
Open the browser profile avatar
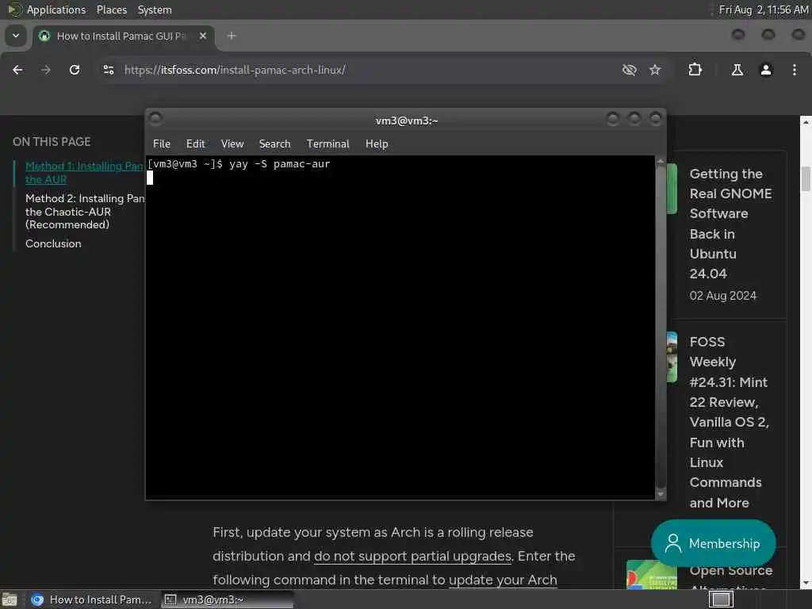click(x=766, y=70)
